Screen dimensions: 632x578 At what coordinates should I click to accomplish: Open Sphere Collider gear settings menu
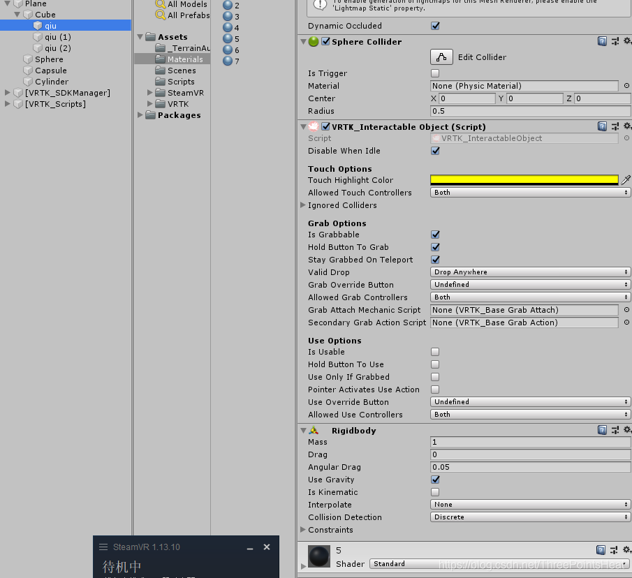pos(627,41)
